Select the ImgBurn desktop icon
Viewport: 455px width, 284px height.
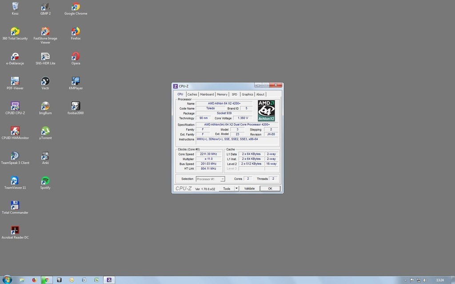click(45, 108)
